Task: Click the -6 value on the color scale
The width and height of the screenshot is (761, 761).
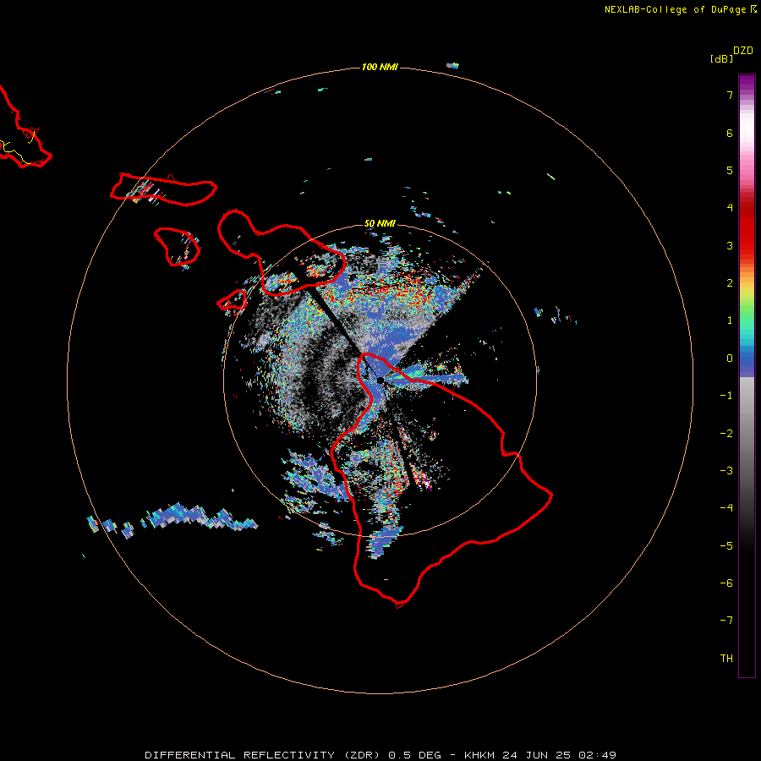Action: [x=726, y=583]
